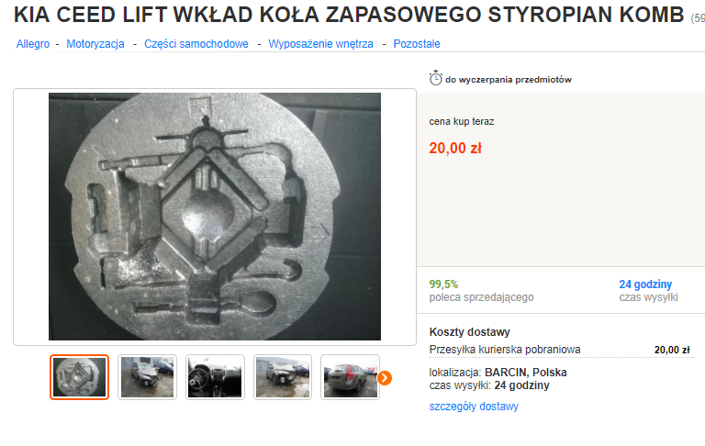Go to Allegro breadcrumb link
Image resolution: width=705 pixels, height=446 pixels.
point(33,44)
